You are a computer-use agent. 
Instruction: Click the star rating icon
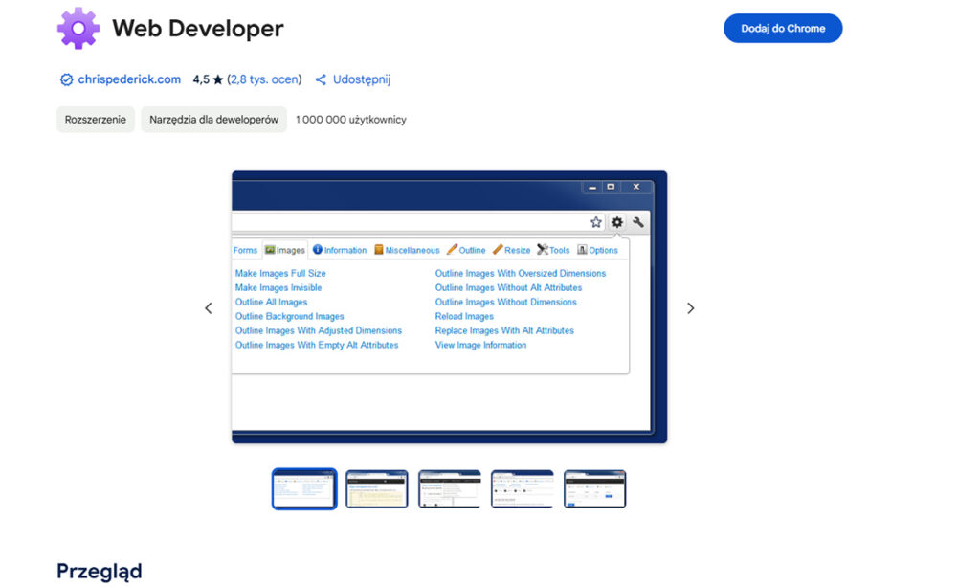[217, 79]
